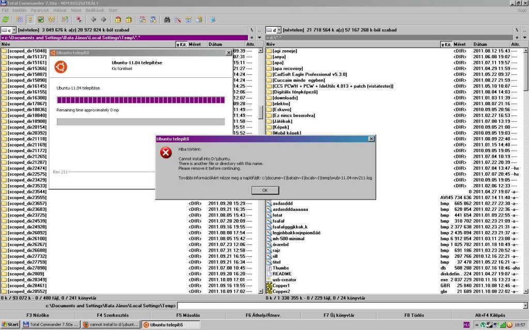The width and height of the screenshot is (529, 330).
Task: Open the URL new FTP connection icon
Action: [x=153, y=20]
